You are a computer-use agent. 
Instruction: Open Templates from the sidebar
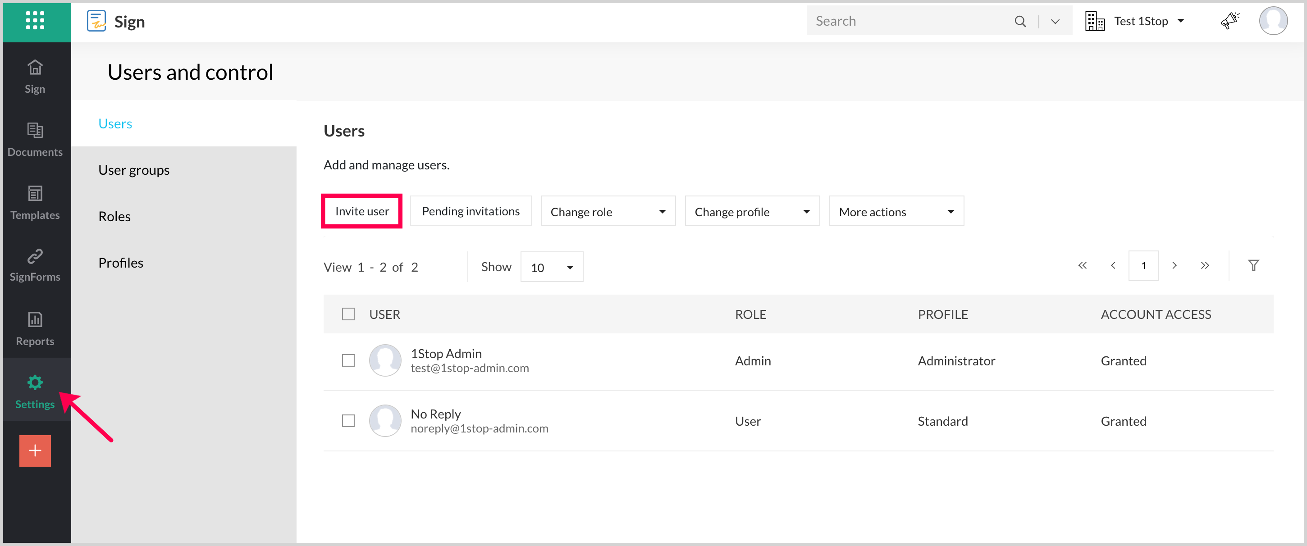point(35,202)
